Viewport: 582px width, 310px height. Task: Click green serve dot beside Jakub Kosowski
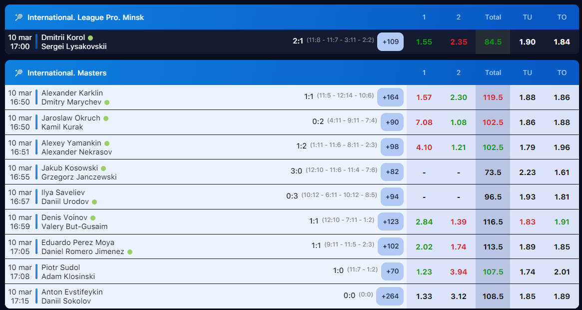coord(103,168)
